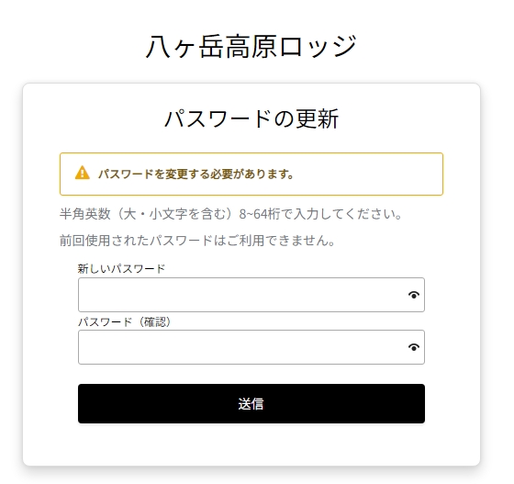Click the 半角英数 password rule text
This screenshot has width=514, height=484.
click(x=230, y=214)
